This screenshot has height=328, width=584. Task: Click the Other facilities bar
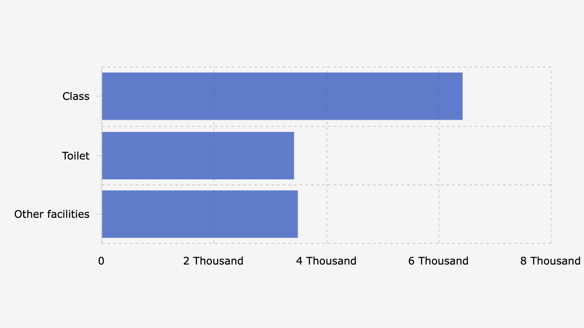[200, 214]
